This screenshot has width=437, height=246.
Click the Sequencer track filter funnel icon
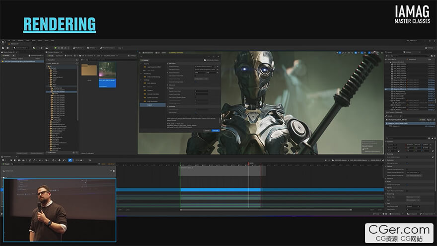click(99, 164)
